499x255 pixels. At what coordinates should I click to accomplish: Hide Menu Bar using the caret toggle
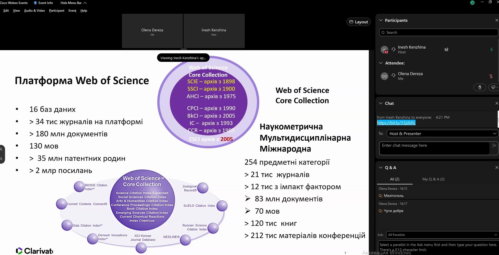[85, 3]
